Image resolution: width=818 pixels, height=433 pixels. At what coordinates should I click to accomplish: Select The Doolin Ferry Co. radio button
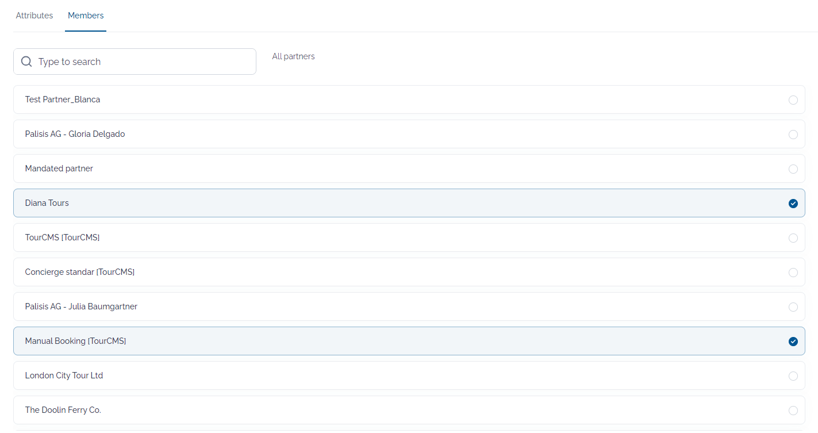(793, 411)
